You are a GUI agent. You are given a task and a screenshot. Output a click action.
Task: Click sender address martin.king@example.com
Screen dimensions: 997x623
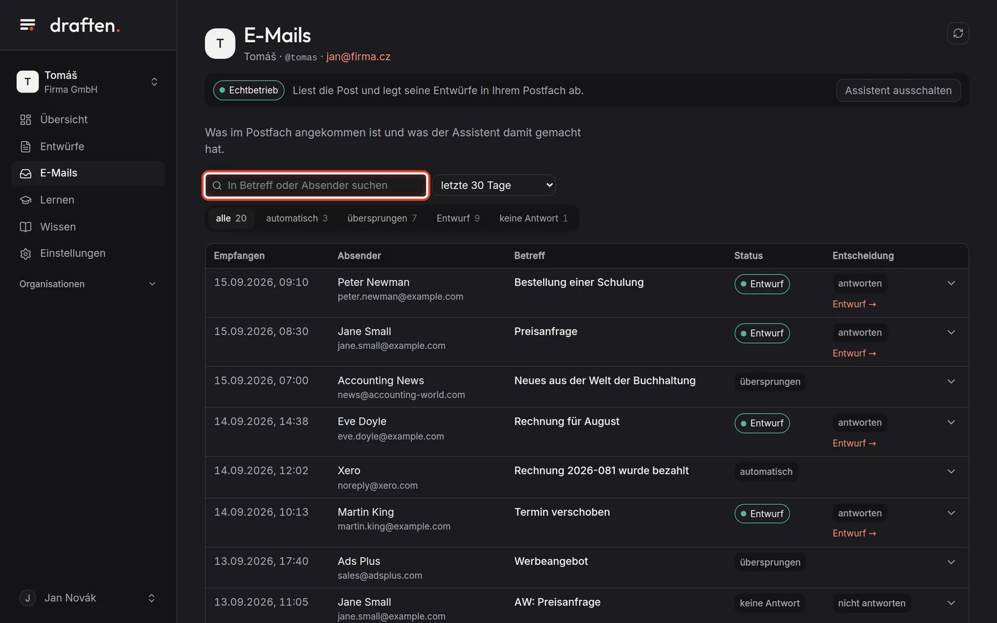coord(394,527)
